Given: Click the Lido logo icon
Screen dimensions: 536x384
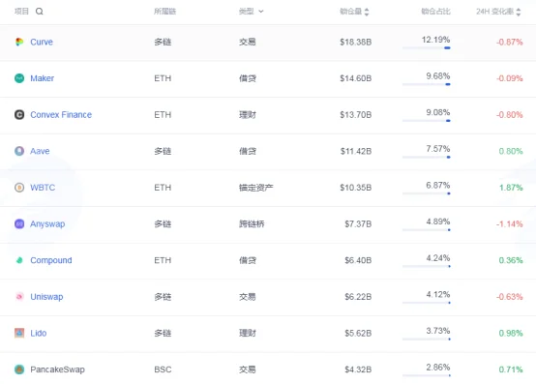Looking at the screenshot, I should tap(19, 333).
